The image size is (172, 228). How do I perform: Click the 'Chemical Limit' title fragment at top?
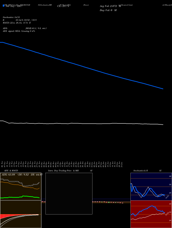coord(127,5)
